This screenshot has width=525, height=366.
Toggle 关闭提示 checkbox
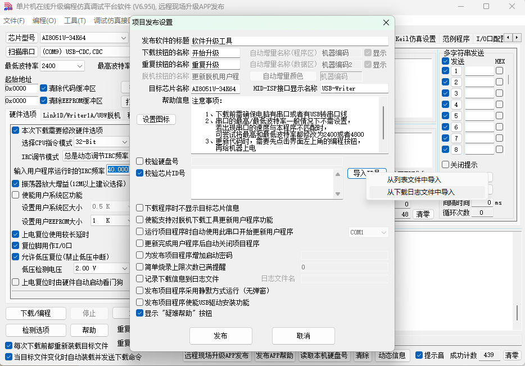pos(445,164)
